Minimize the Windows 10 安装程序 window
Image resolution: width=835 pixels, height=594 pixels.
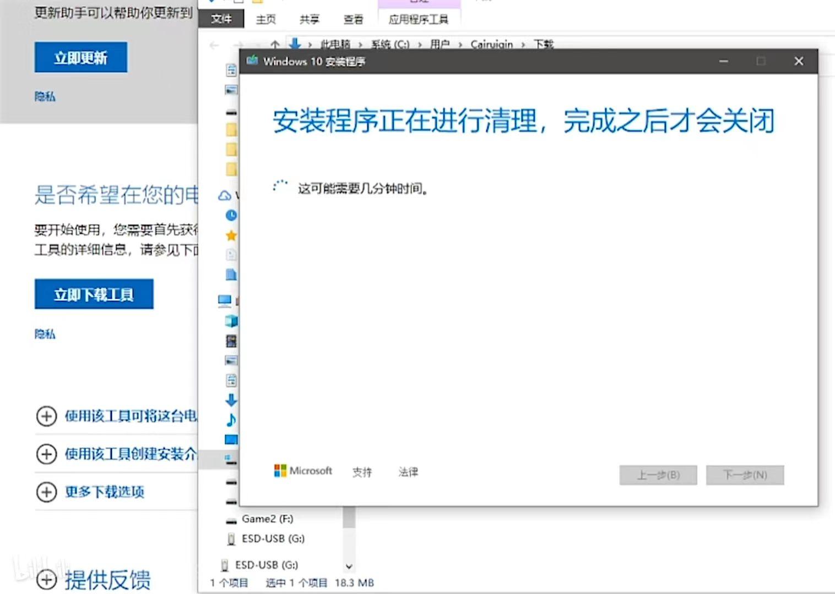(x=724, y=61)
